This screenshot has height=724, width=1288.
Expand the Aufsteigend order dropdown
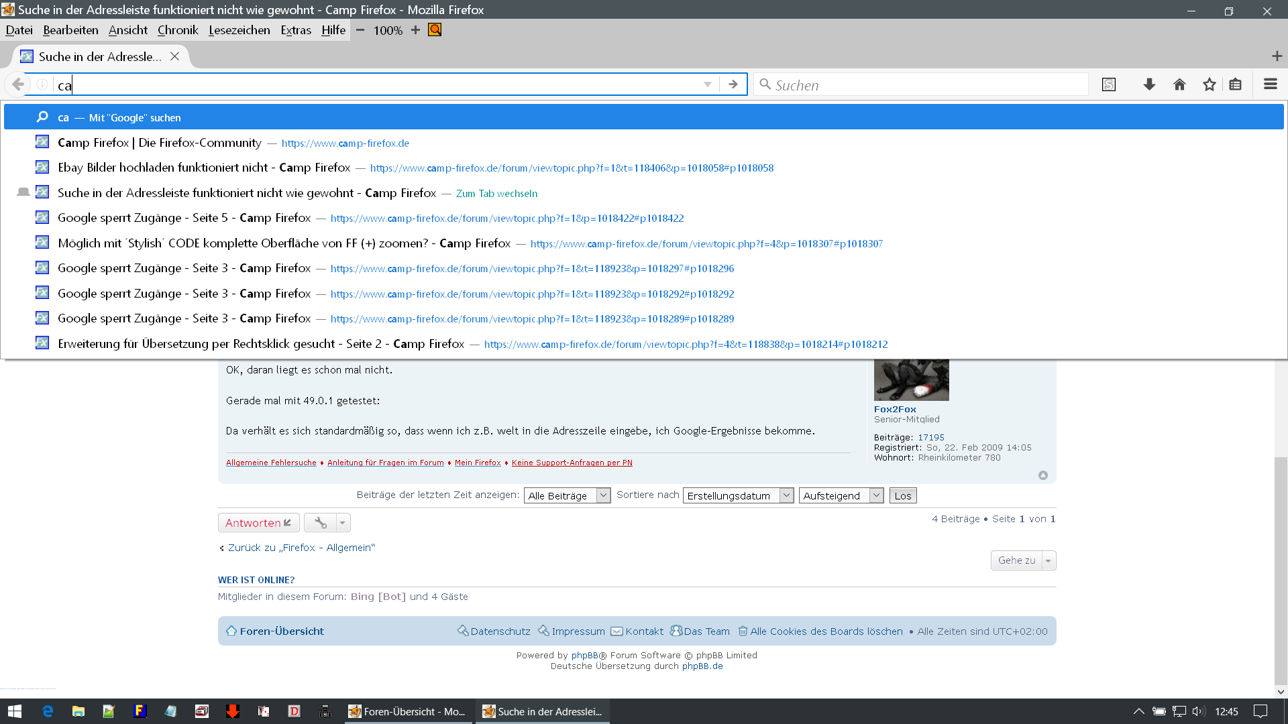841,495
